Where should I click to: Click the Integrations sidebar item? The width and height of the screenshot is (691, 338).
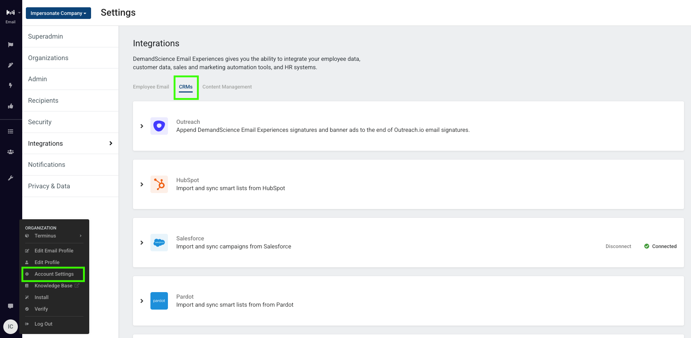[x=70, y=144]
